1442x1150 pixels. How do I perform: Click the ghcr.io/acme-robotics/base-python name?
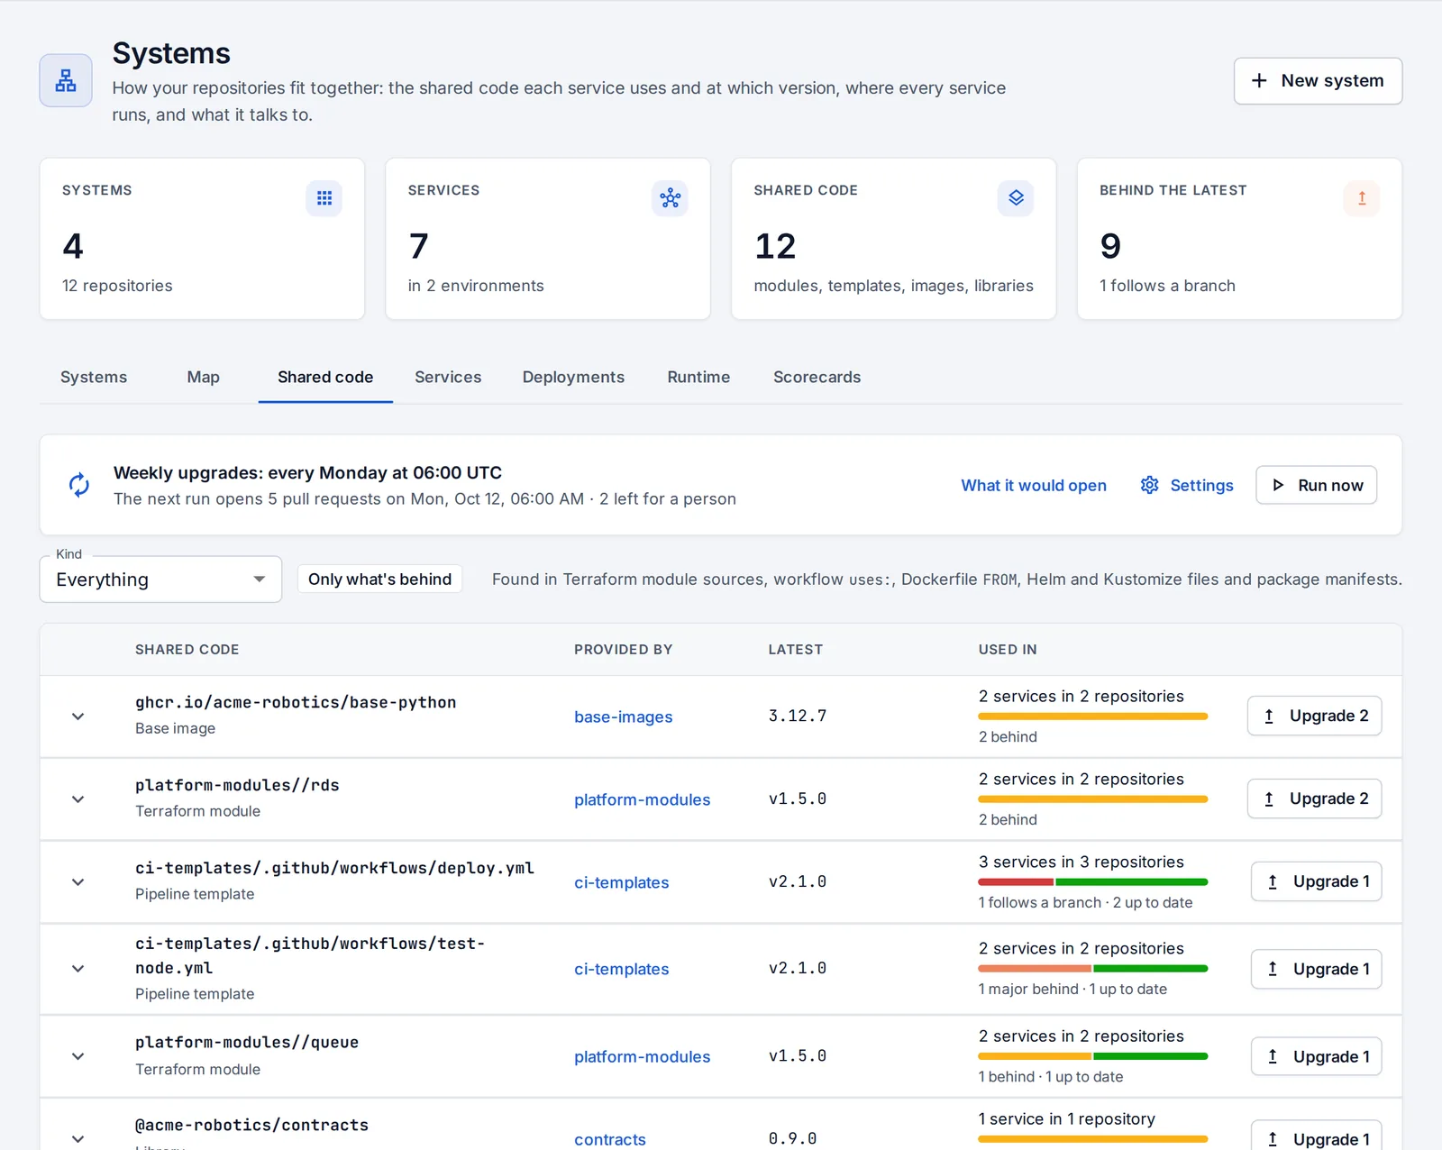click(x=296, y=702)
